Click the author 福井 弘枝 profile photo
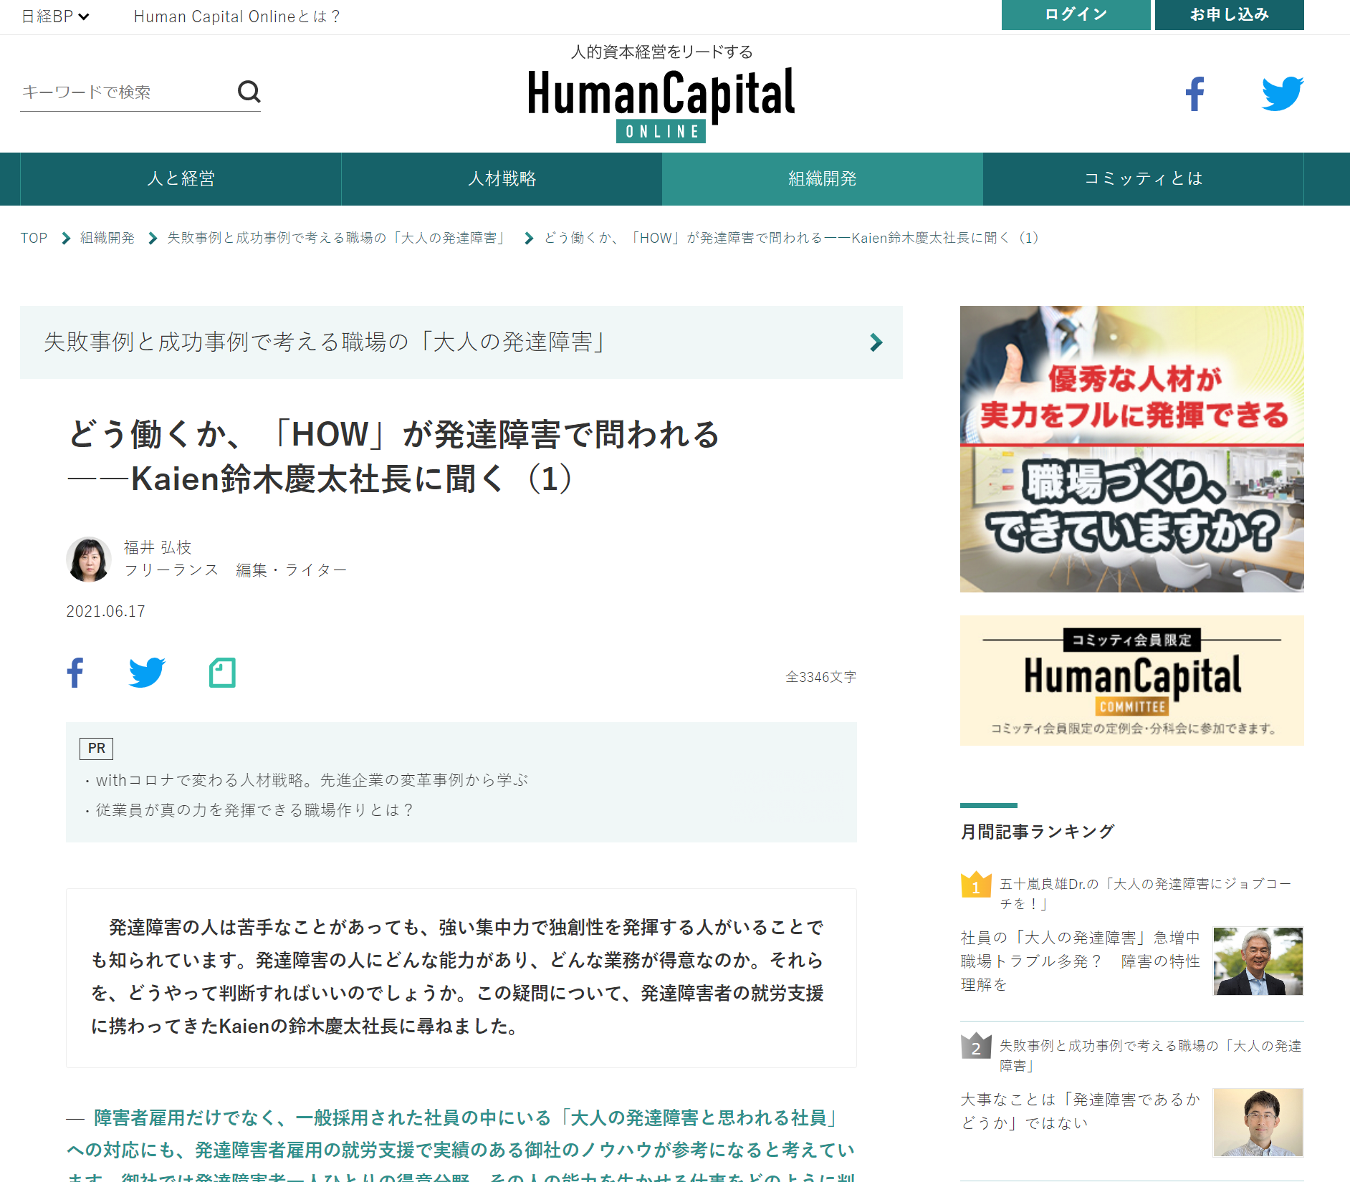The width and height of the screenshot is (1350, 1182). (x=88, y=558)
